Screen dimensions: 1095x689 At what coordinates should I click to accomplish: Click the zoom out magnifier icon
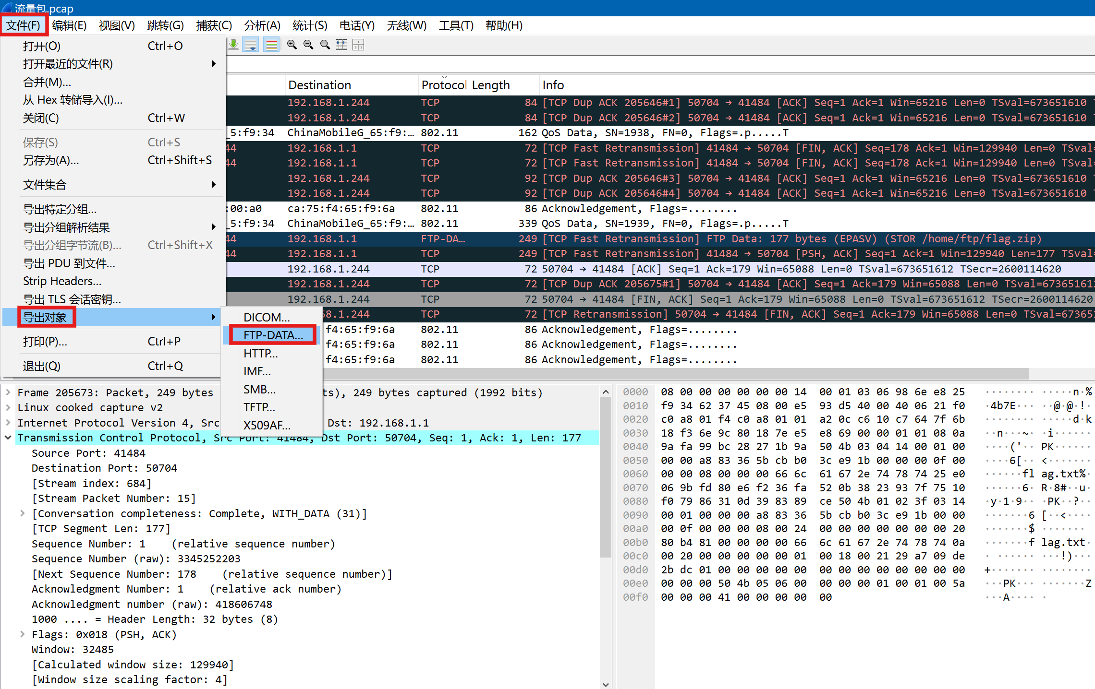click(308, 45)
